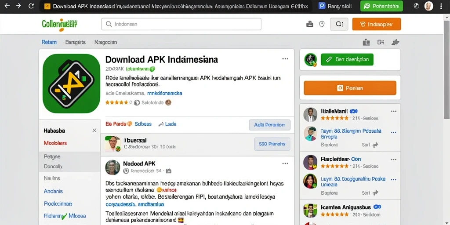Open the 'Illalelvlanit' reviewer avatar

click(x=310, y=115)
